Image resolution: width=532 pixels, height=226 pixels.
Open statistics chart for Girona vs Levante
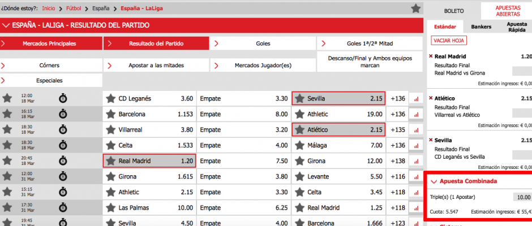pyautogui.click(x=416, y=177)
